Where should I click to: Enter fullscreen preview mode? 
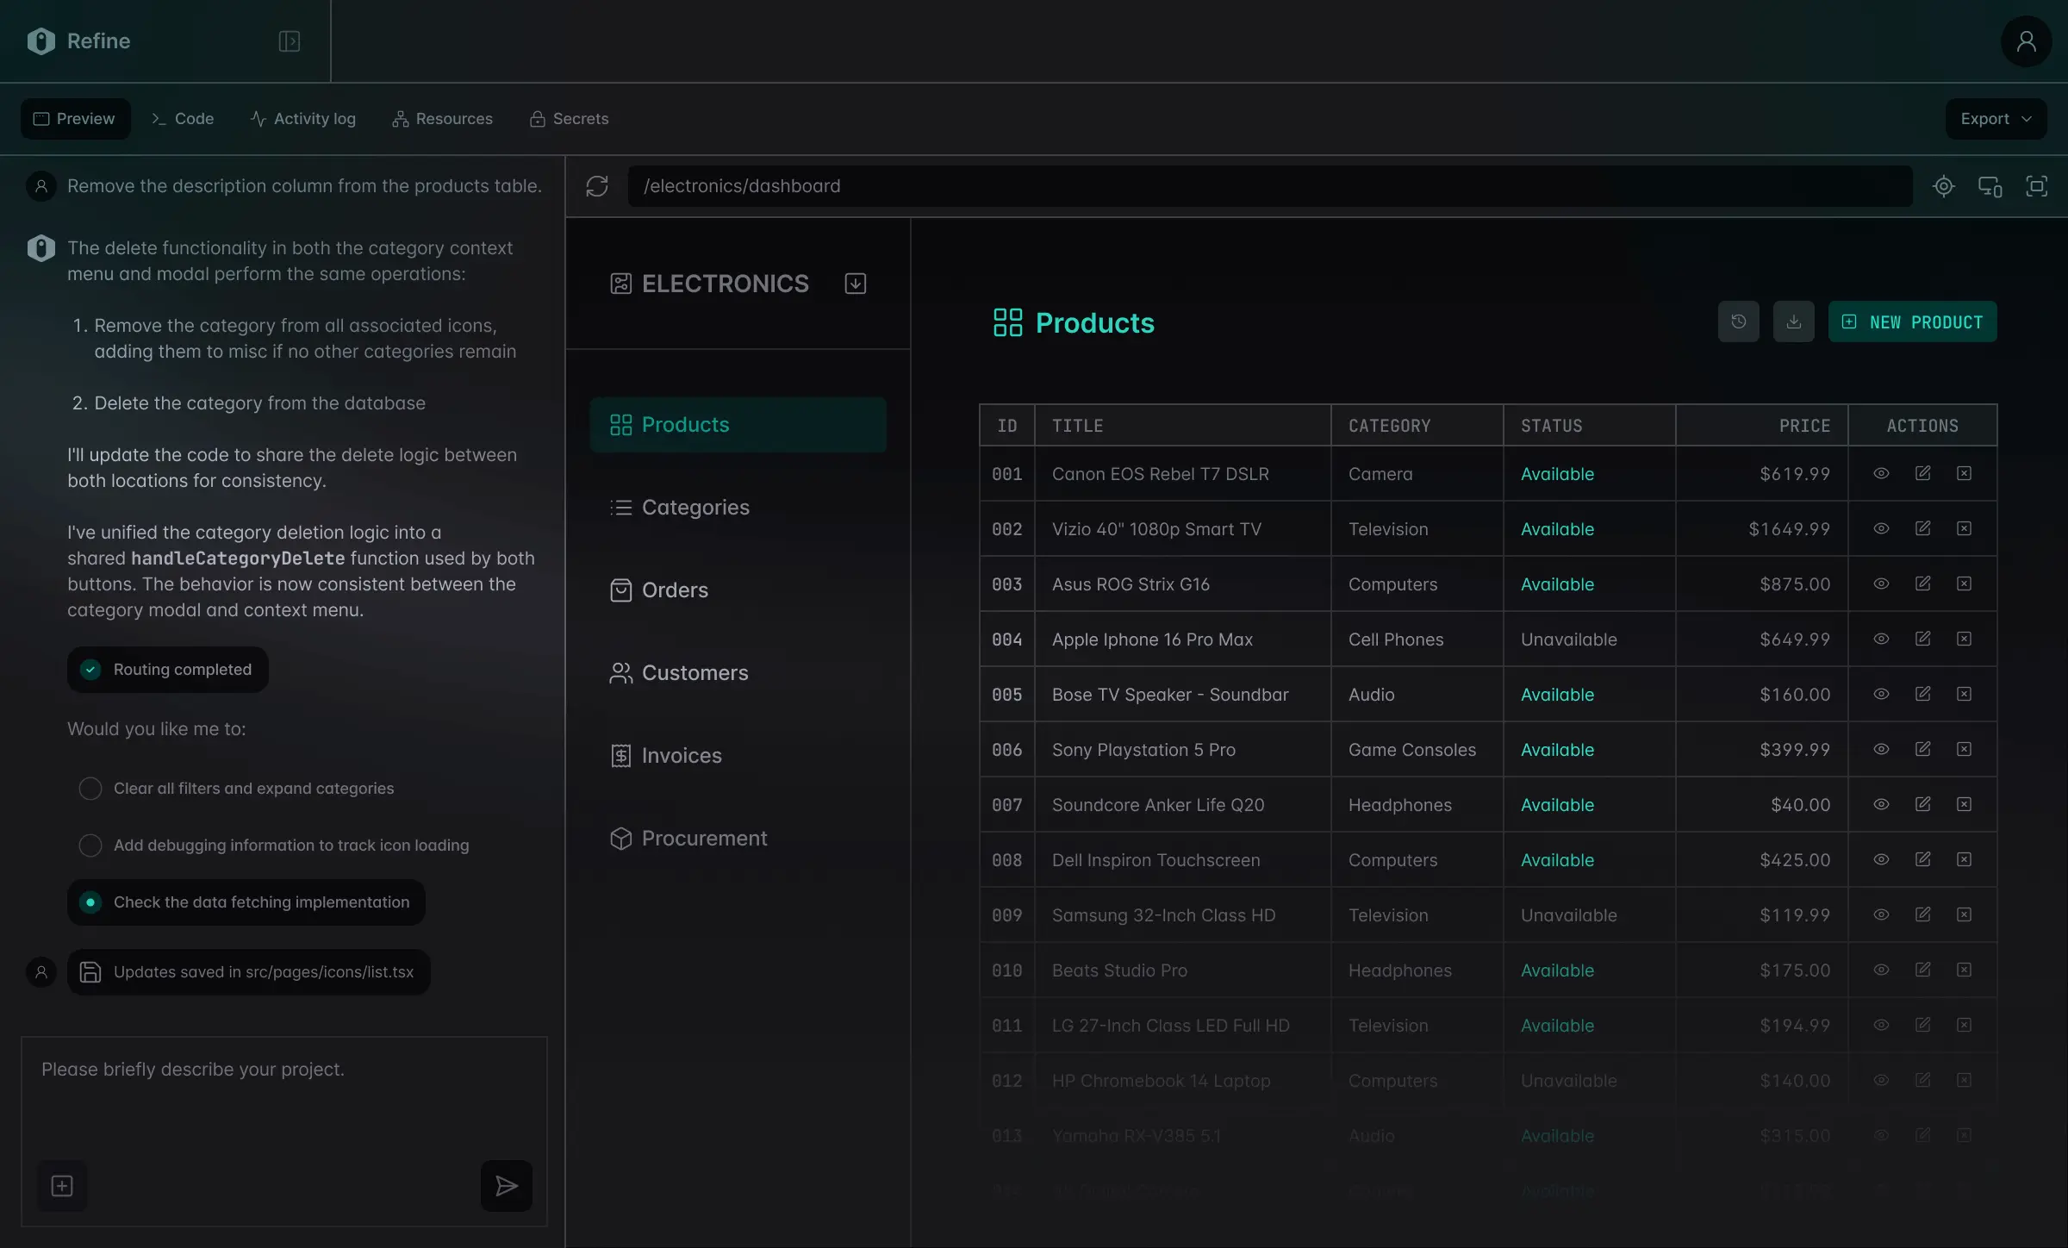point(2036,186)
